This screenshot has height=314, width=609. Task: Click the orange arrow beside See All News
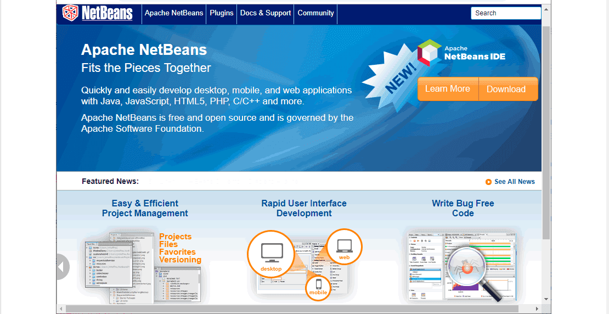click(x=488, y=182)
